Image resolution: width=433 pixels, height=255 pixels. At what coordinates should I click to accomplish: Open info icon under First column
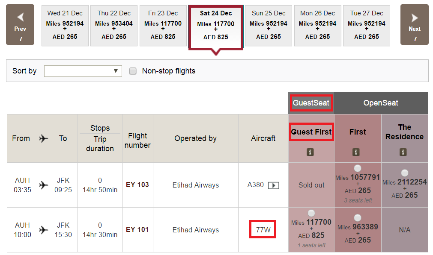pyautogui.click(x=356, y=152)
